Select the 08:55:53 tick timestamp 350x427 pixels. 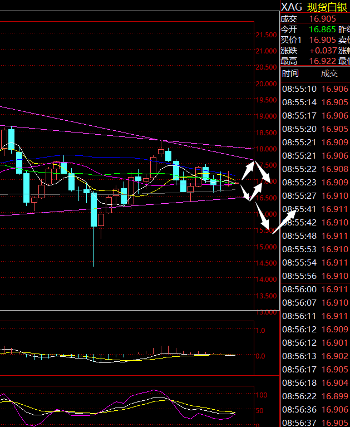click(299, 249)
